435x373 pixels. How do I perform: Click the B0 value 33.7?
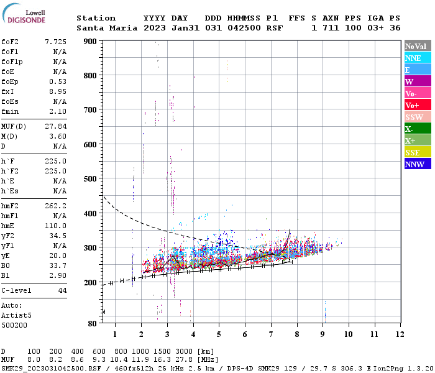pyautogui.click(x=58, y=265)
